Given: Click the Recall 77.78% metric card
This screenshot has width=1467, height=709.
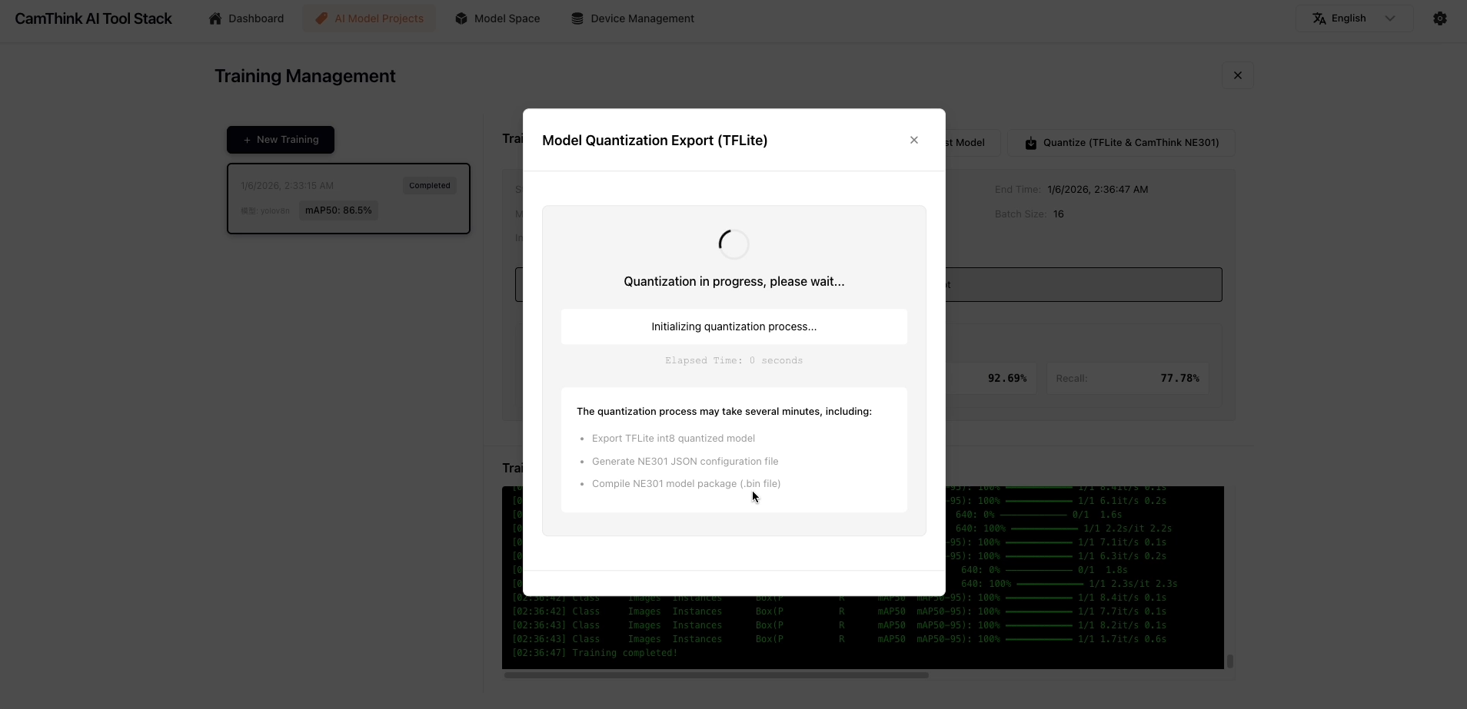Looking at the screenshot, I should pyautogui.click(x=1127, y=379).
